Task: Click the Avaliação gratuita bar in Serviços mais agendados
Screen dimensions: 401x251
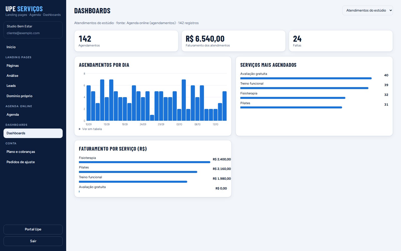Action: 306,78
